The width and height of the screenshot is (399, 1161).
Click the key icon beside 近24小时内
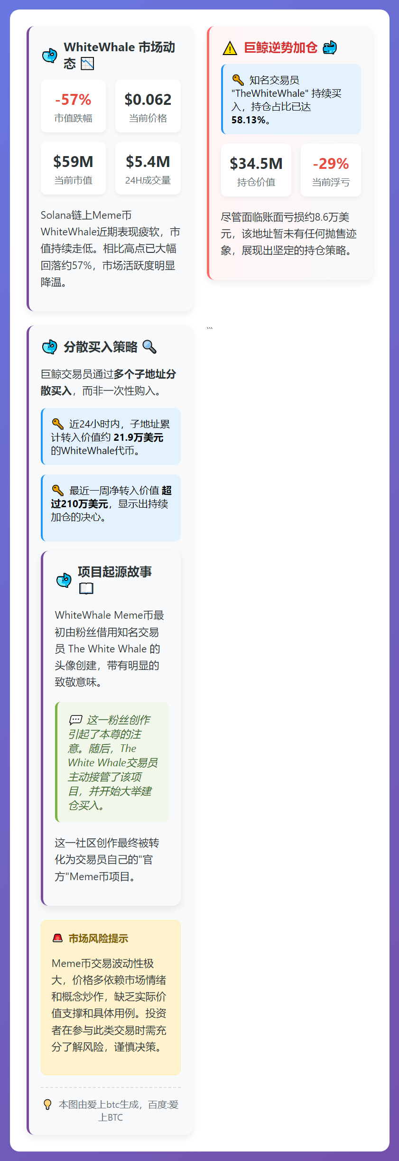tap(57, 424)
